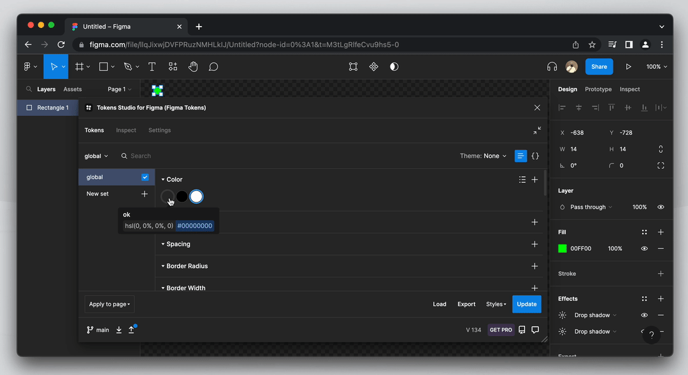
Task: Open the Theme: None dropdown
Action: pos(484,155)
